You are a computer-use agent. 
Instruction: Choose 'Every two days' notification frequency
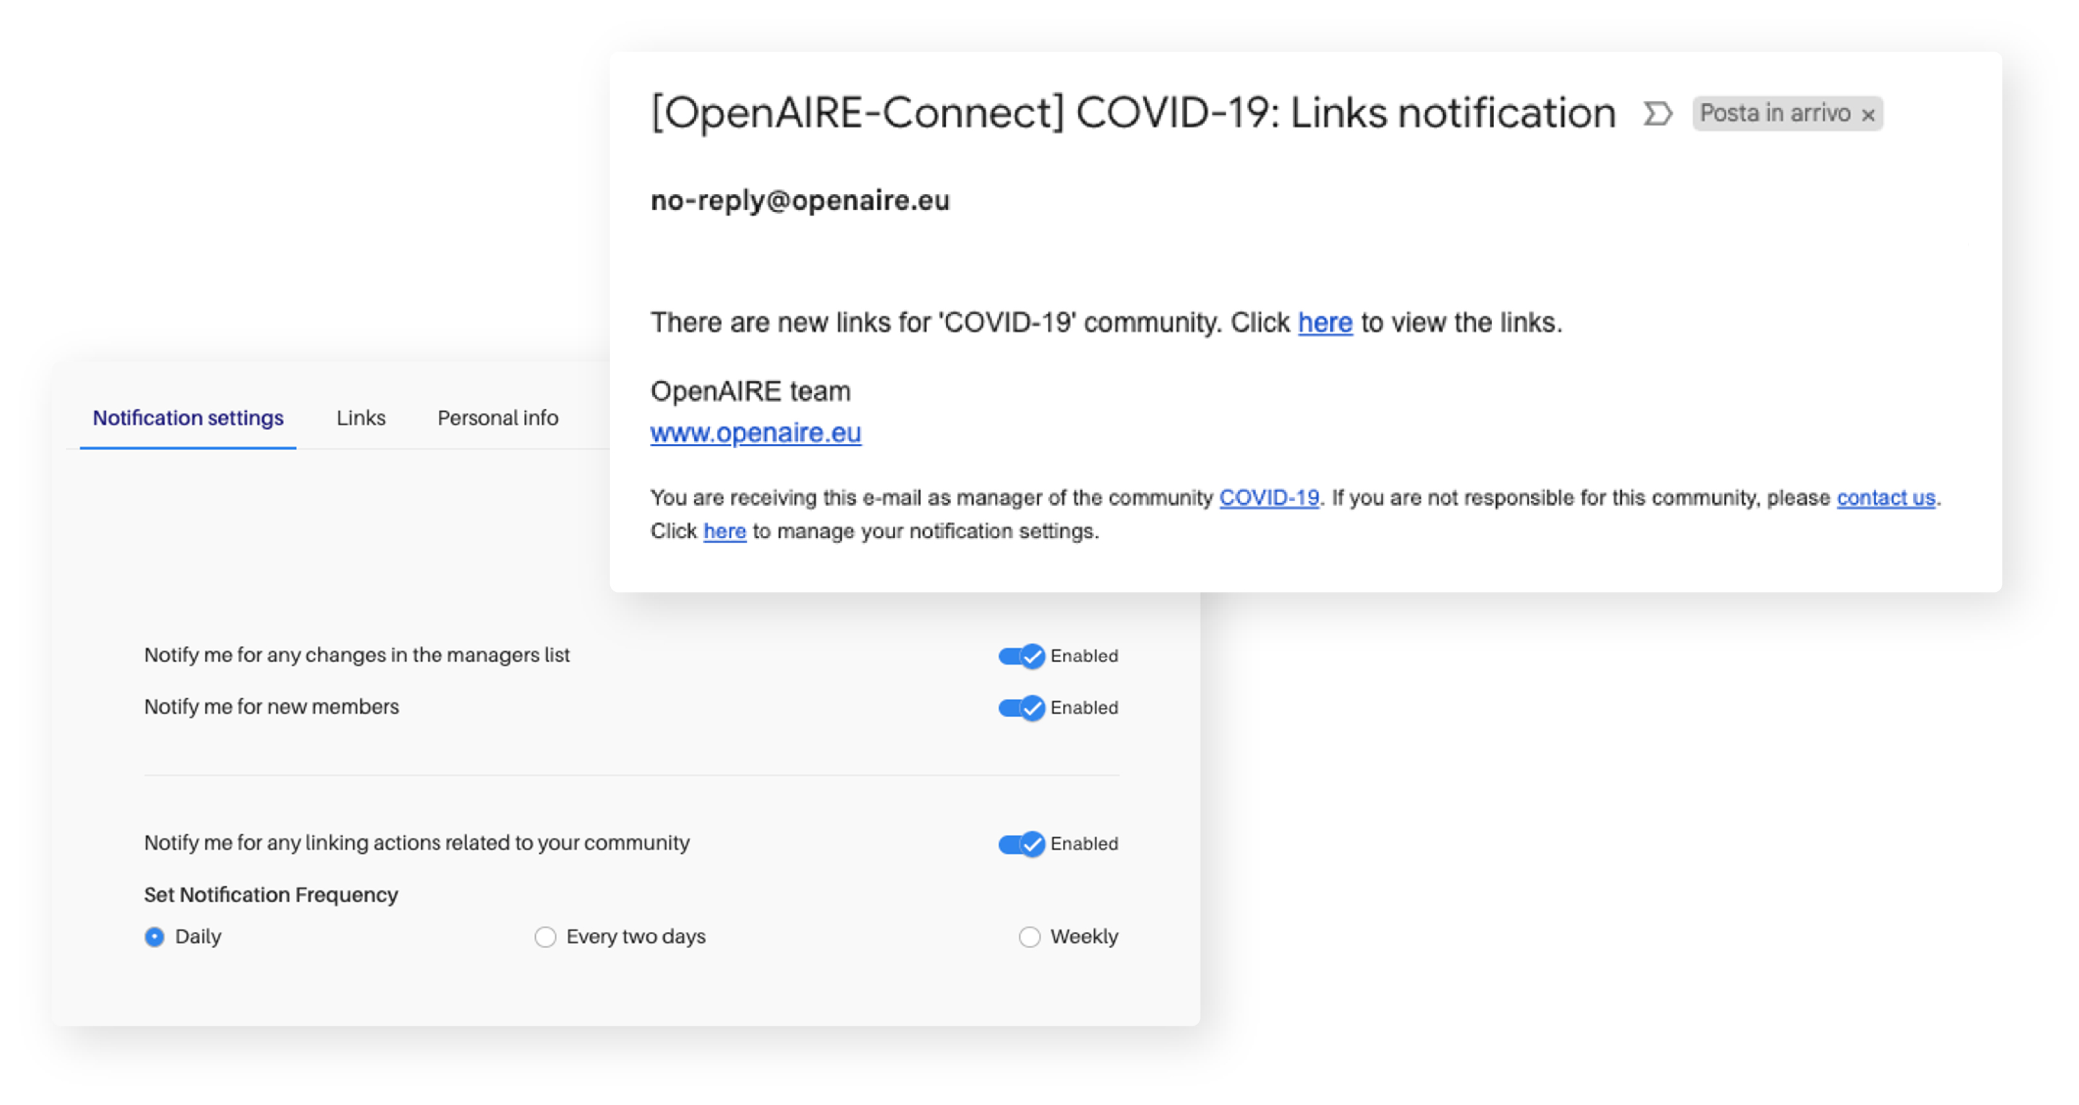point(546,937)
